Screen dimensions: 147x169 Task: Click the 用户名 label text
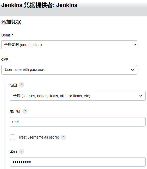click(x=15, y=111)
